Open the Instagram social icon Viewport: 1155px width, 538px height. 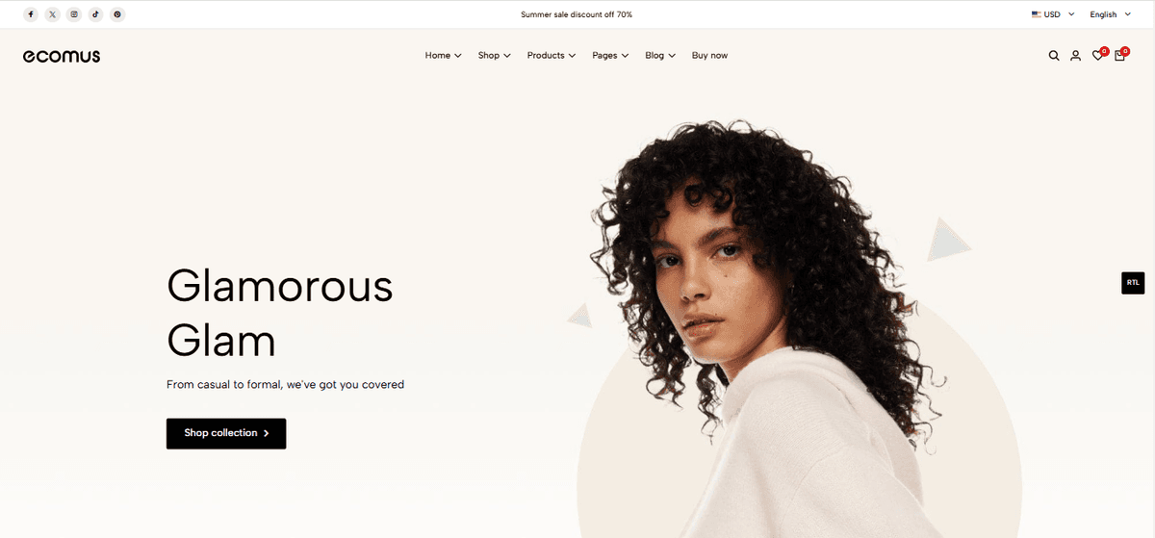pyautogui.click(x=74, y=14)
